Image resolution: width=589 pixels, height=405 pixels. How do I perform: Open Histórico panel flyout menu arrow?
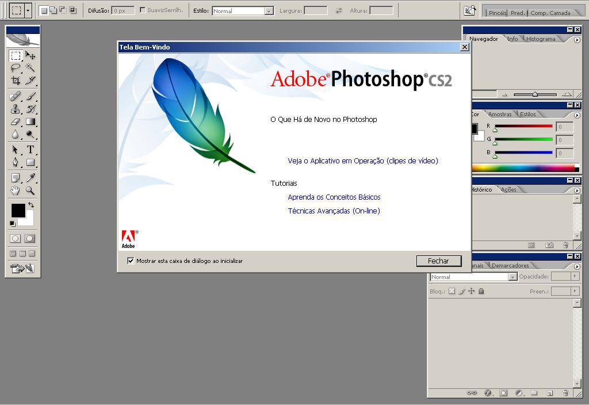pyautogui.click(x=577, y=190)
